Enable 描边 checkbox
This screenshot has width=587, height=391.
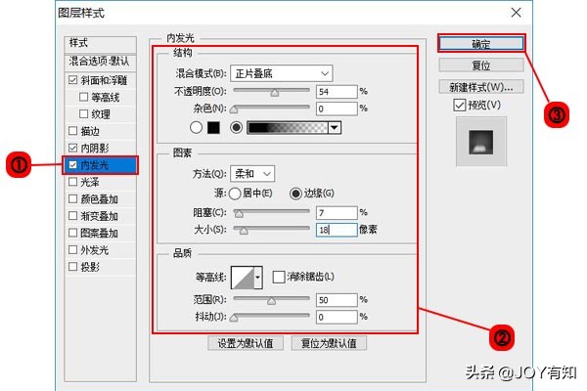73,131
